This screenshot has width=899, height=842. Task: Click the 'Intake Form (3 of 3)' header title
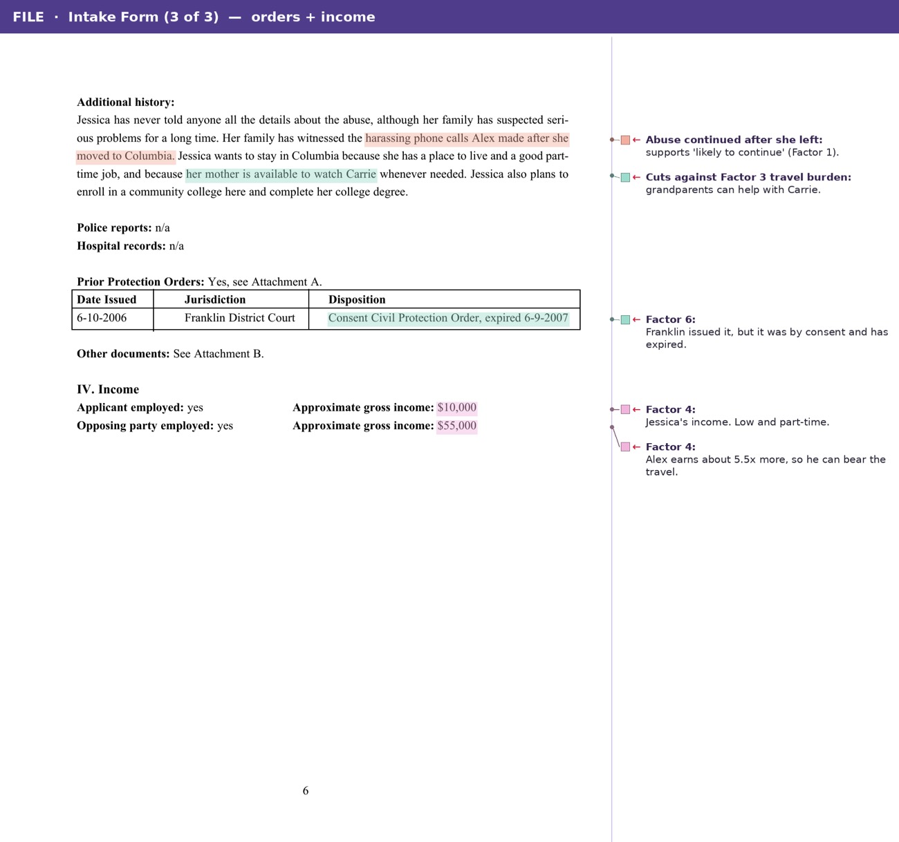[143, 17]
